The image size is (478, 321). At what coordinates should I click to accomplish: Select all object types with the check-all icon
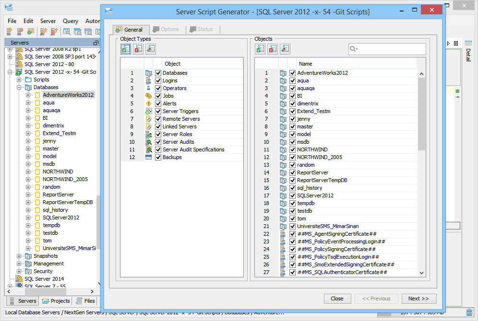(126, 49)
